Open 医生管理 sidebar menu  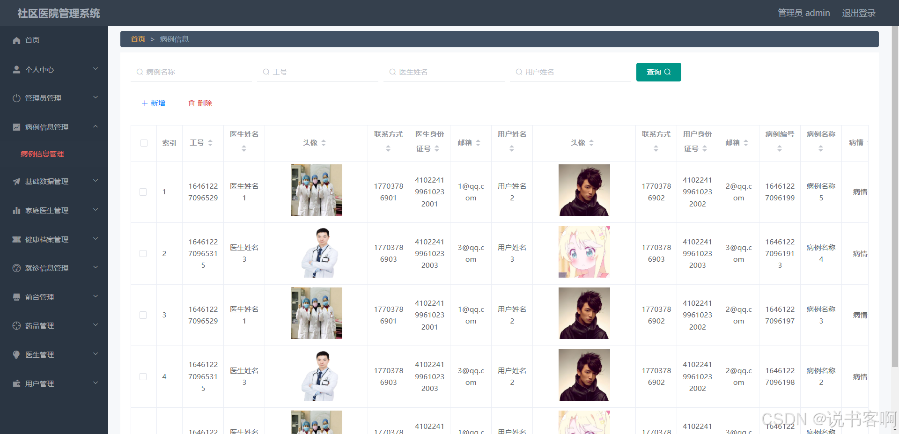click(x=54, y=354)
